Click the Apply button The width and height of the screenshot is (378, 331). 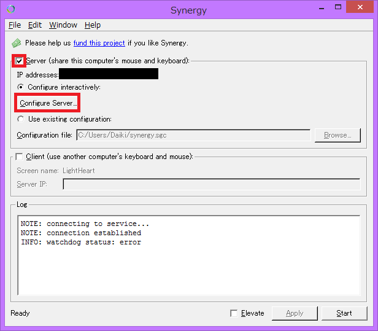295,313
